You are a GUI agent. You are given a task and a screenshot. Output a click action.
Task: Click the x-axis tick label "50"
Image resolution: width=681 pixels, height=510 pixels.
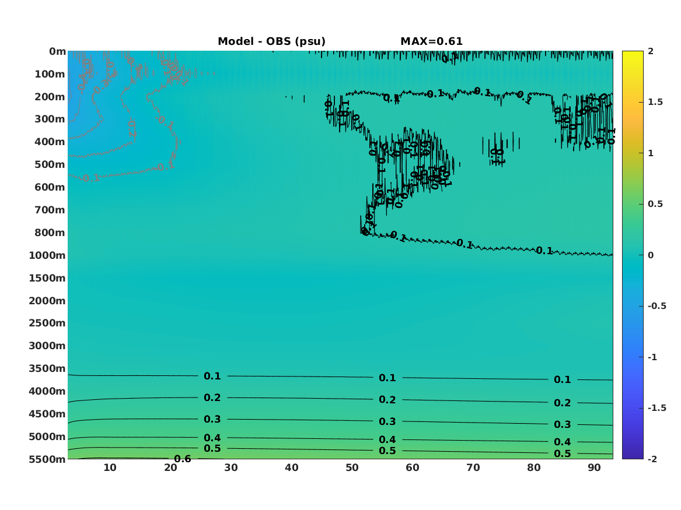(x=352, y=467)
